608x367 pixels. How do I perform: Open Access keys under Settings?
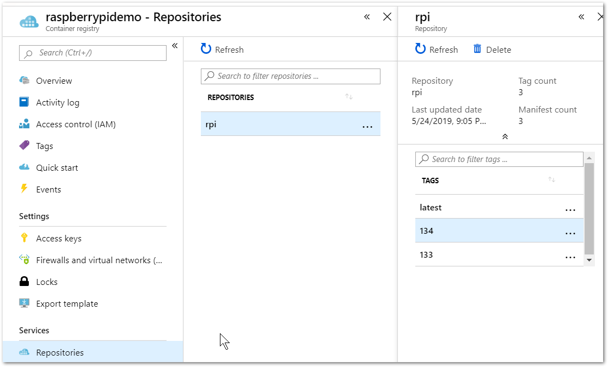(x=57, y=238)
